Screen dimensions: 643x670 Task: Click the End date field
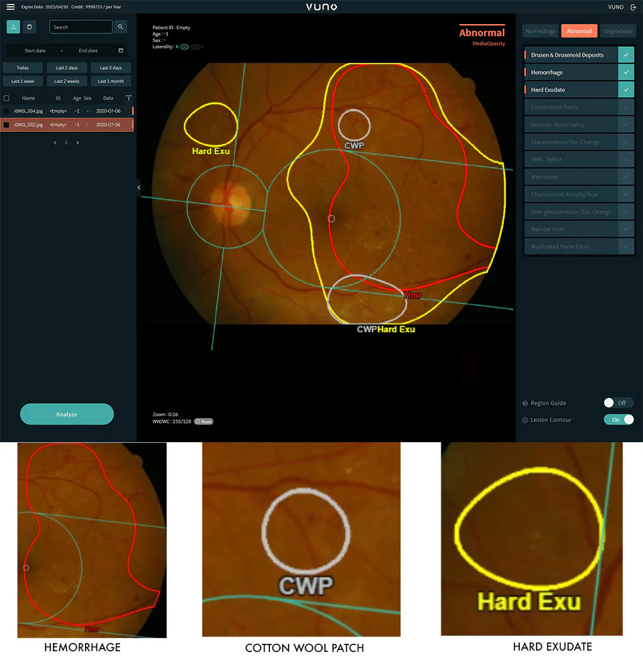tap(88, 50)
